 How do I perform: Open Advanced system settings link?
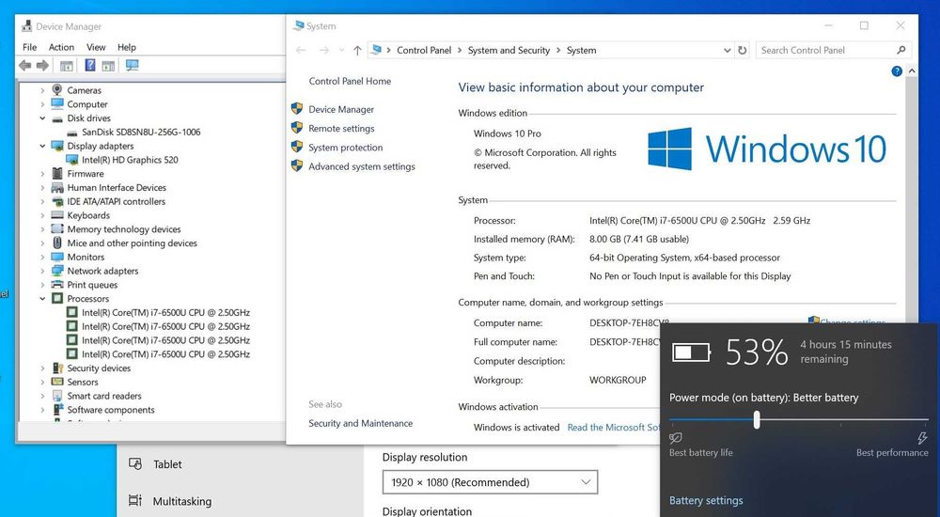362,166
